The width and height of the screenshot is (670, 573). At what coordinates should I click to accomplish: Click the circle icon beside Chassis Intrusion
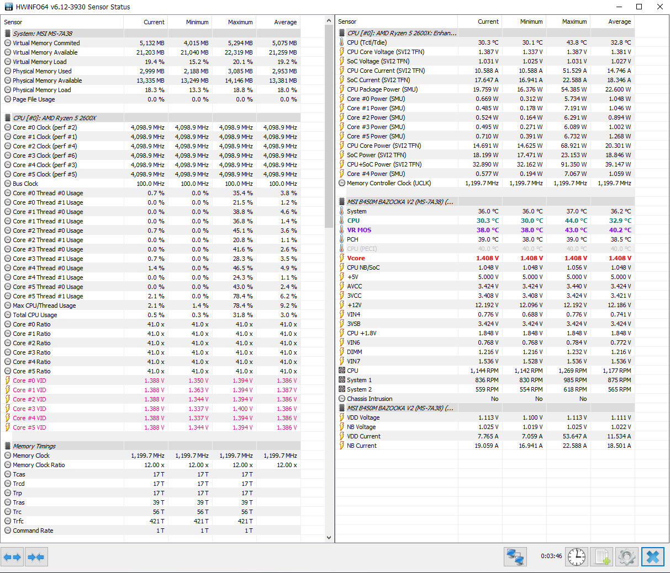pyautogui.click(x=342, y=399)
